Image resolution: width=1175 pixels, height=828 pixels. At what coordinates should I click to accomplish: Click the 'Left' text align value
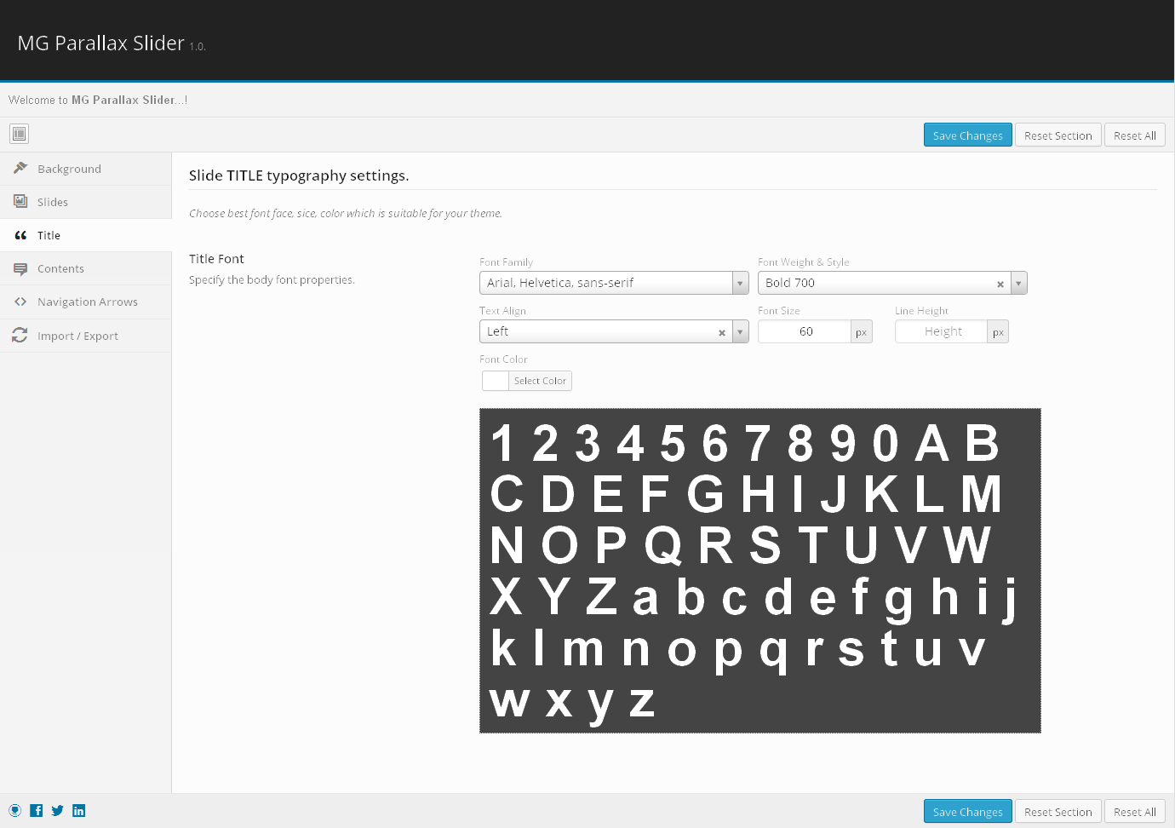pos(497,331)
